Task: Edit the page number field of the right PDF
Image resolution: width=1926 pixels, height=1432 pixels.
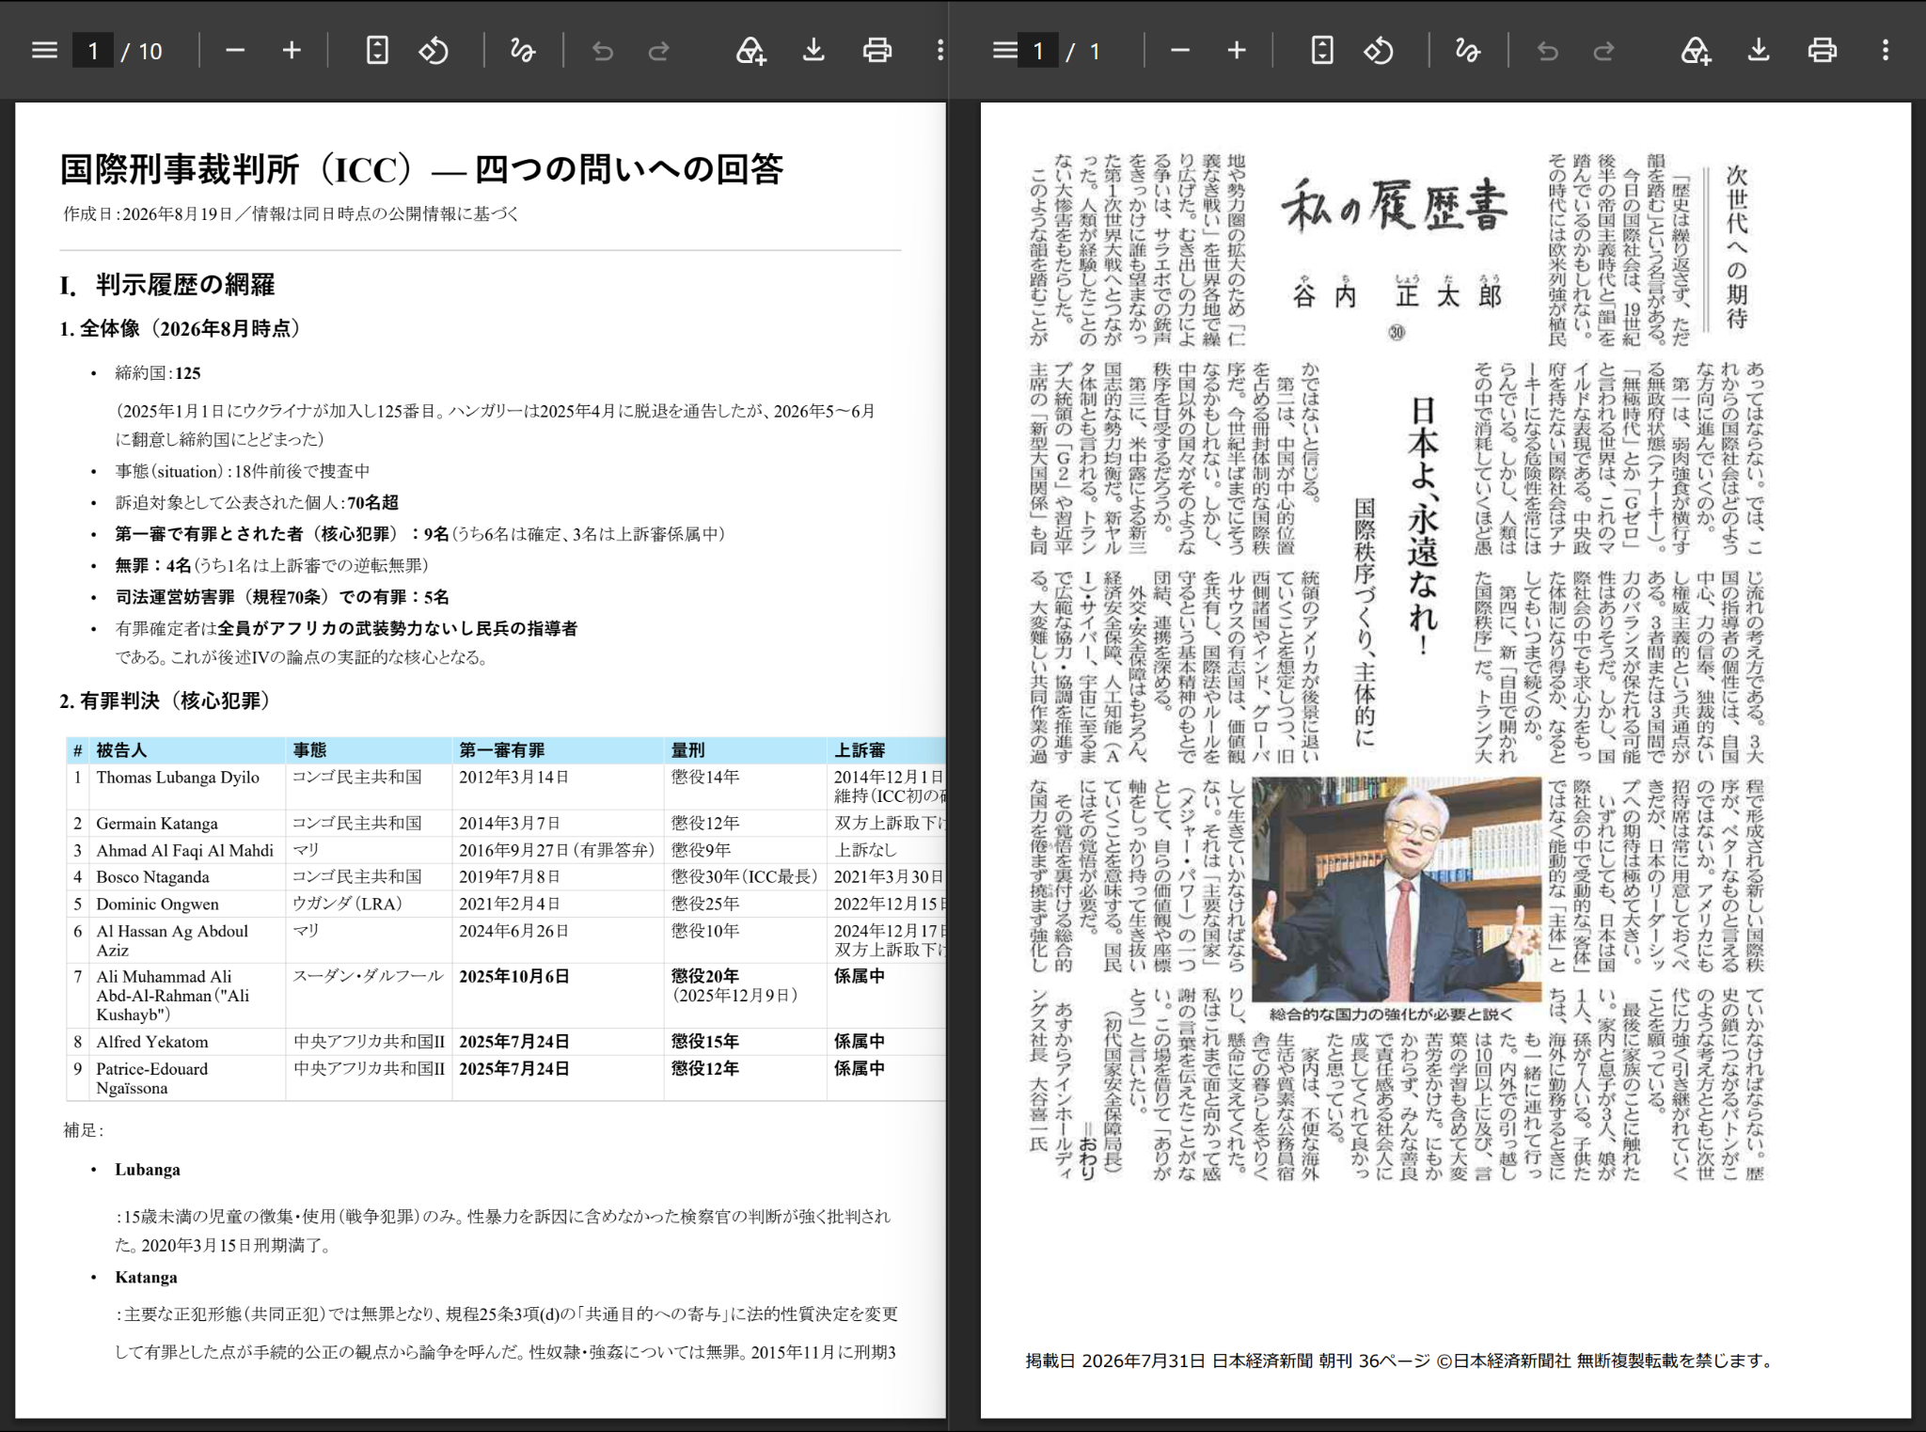Action: (1038, 51)
